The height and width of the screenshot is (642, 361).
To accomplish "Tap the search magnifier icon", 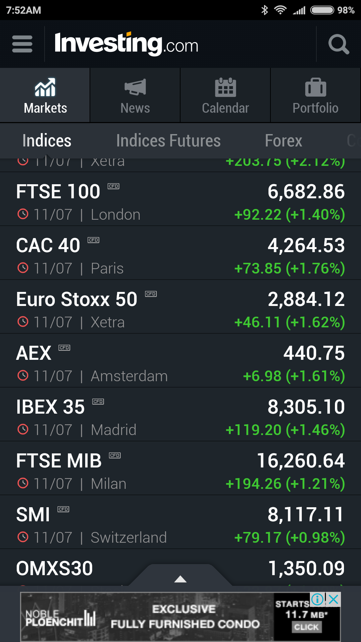I will pyautogui.click(x=339, y=44).
